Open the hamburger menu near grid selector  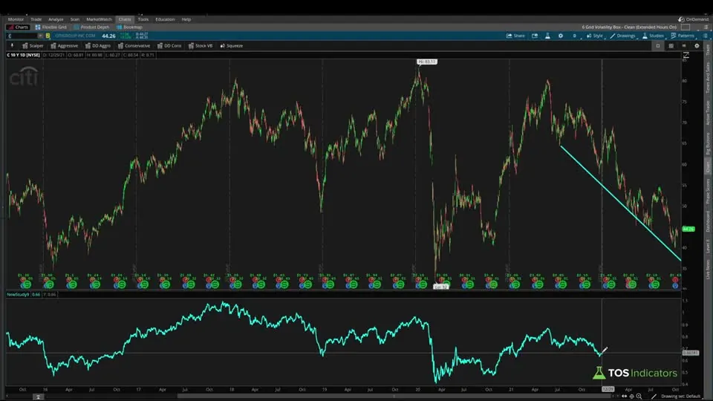(706, 27)
